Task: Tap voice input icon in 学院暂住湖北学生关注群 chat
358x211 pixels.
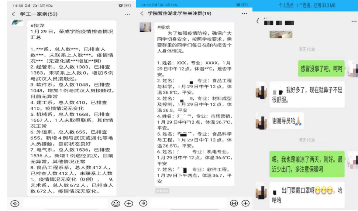Action: pos(143,203)
